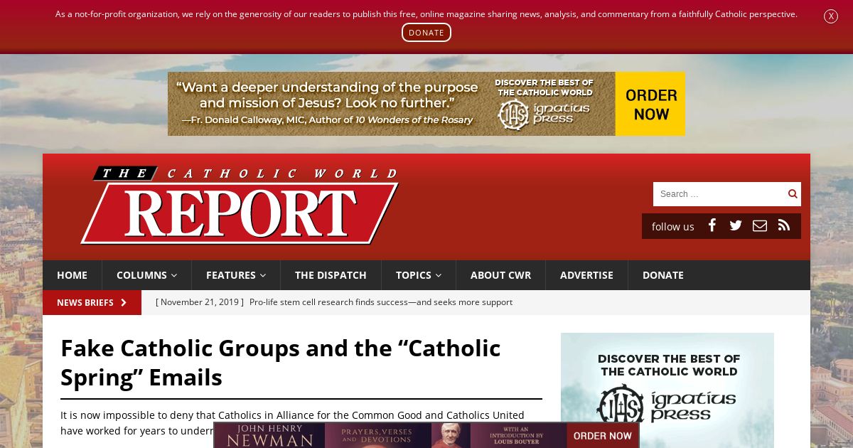Open the pro-life stem cell research news brief
Screen dimensions: 853x448
click(381, 302)
